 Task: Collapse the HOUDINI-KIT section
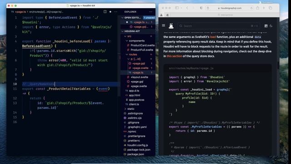(122, 31)
